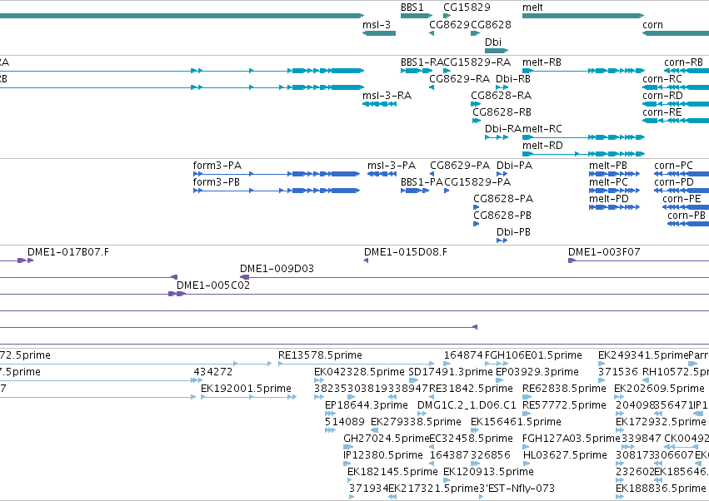Image resolution: width=709 pixels, height=501 pixels.
Task: Click protein msl-3-PA label
Action: pyautogui.click(x=391, y=166)
